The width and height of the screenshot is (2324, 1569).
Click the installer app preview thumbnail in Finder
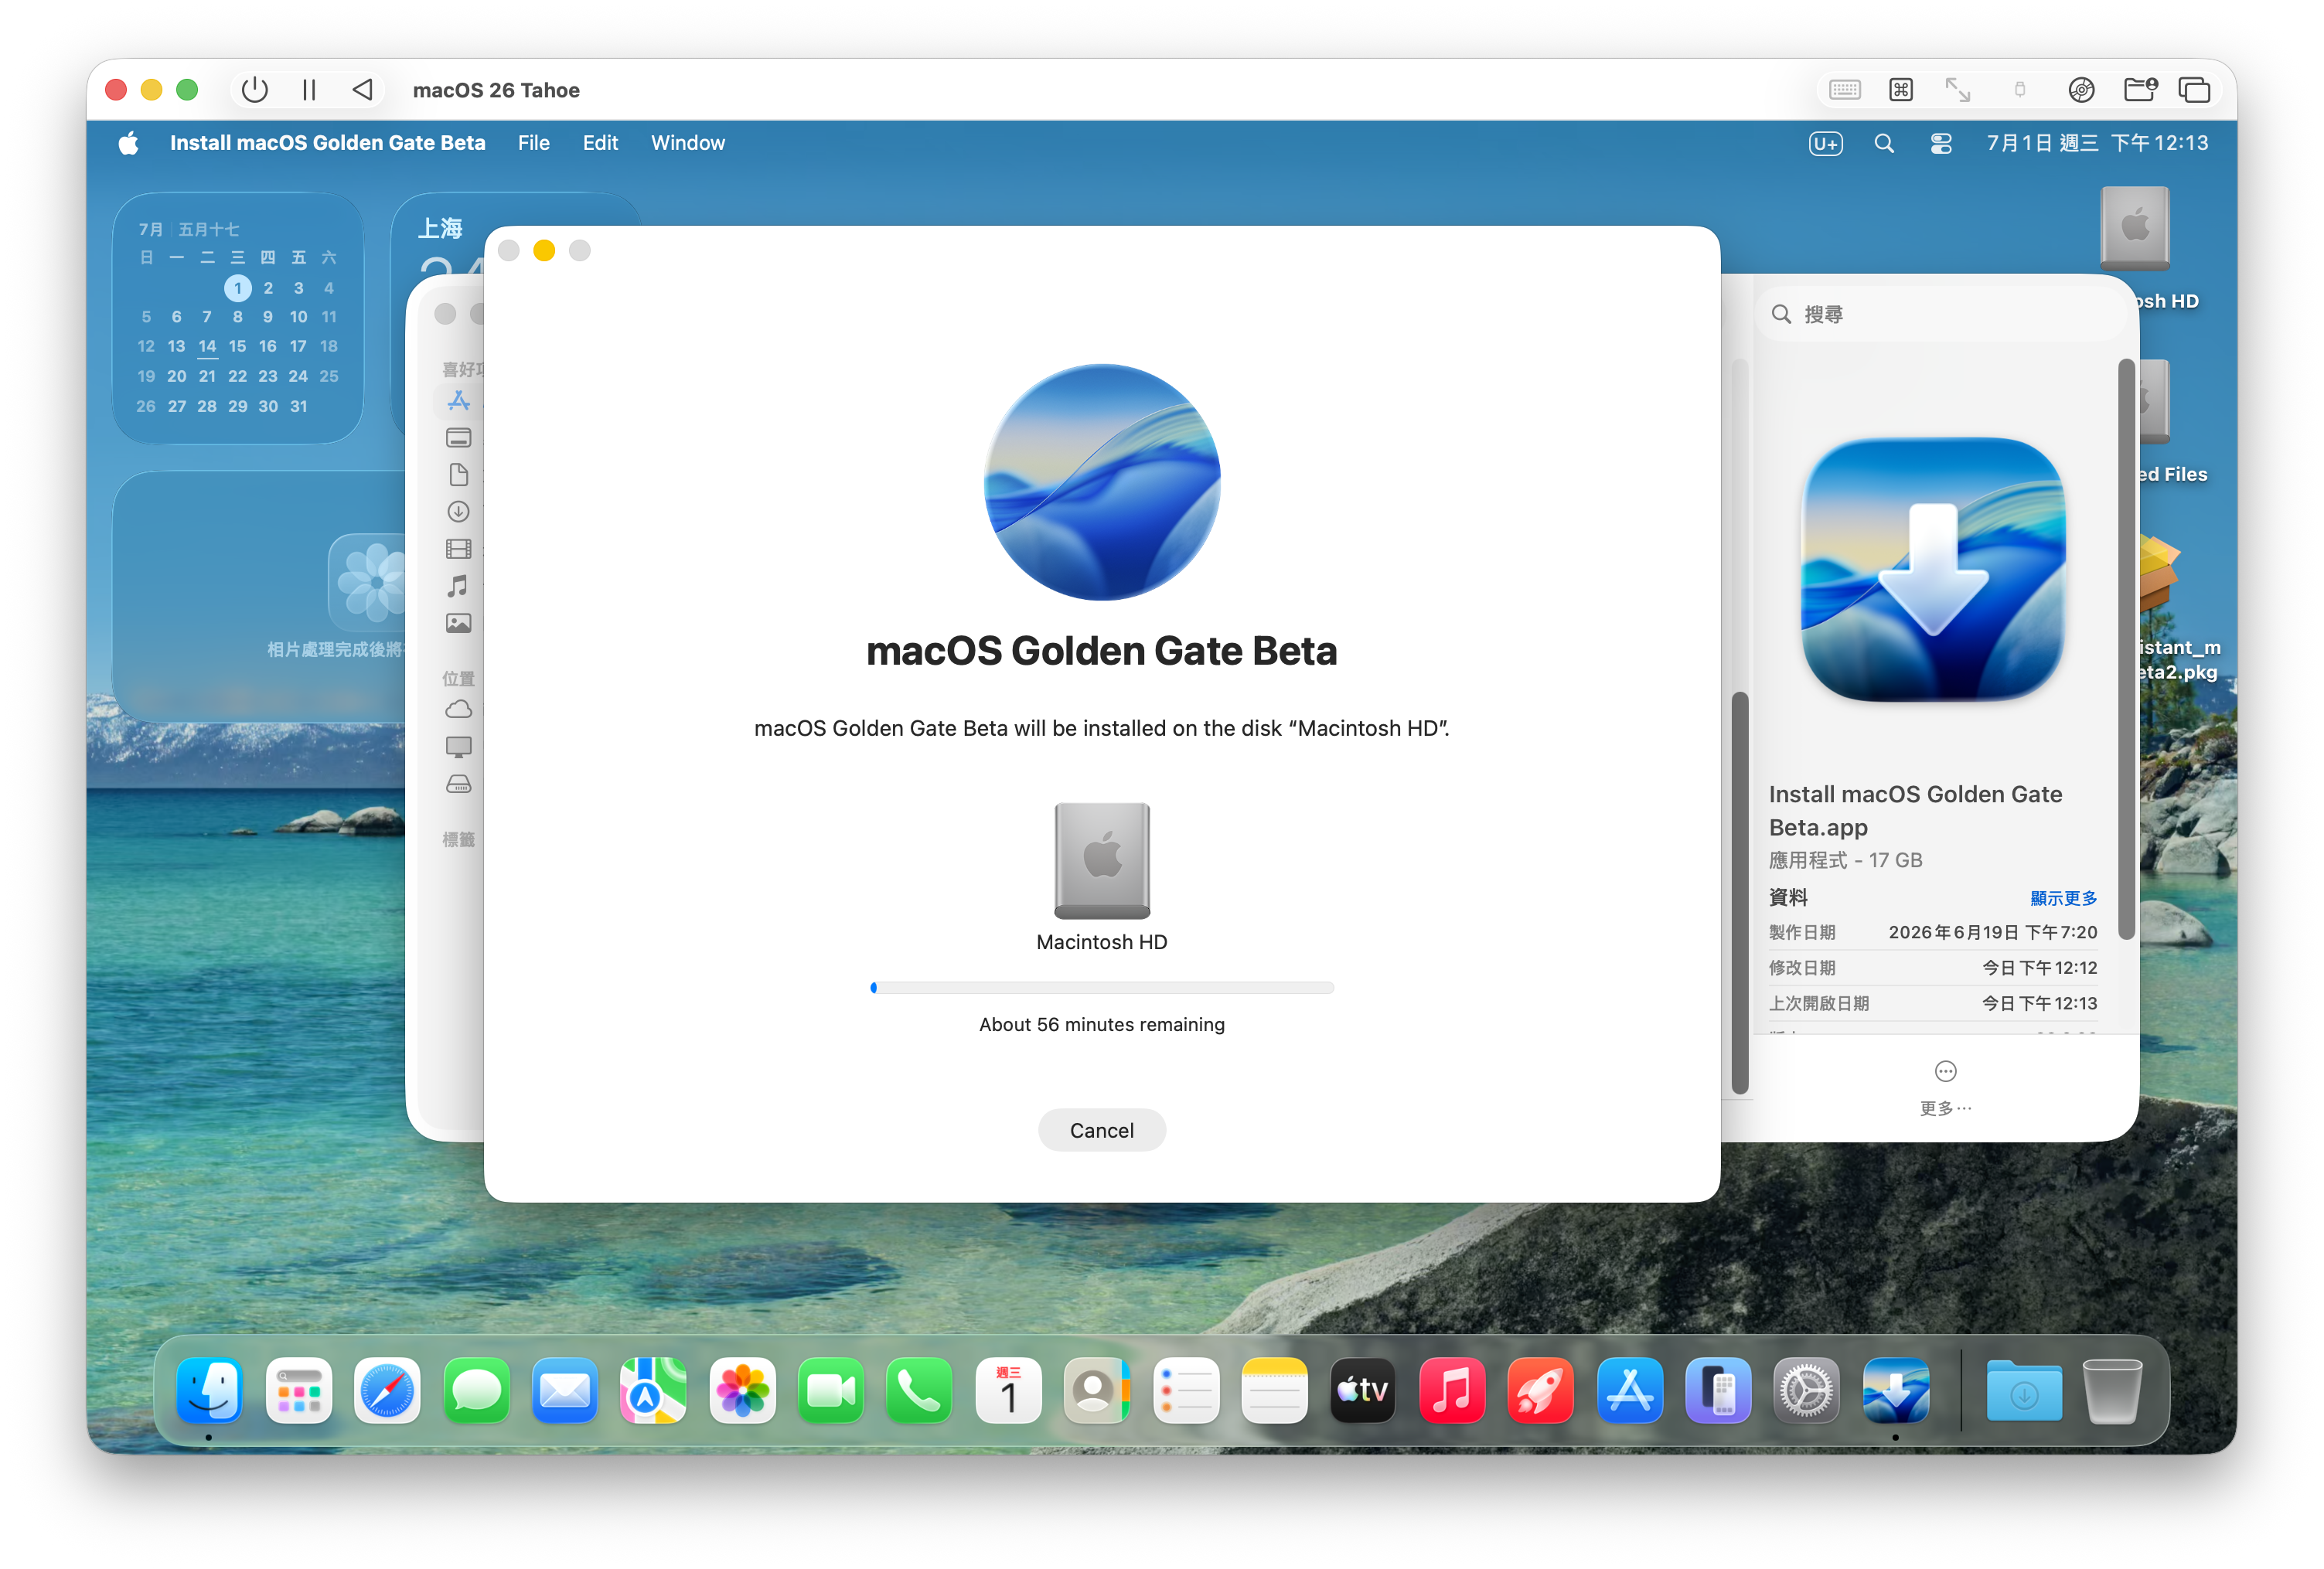tap(1933, 570)
